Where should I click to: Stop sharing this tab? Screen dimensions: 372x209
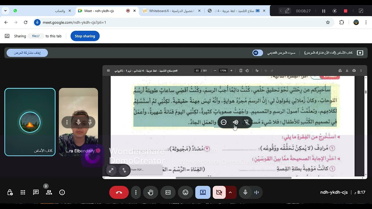click(85, 36)
